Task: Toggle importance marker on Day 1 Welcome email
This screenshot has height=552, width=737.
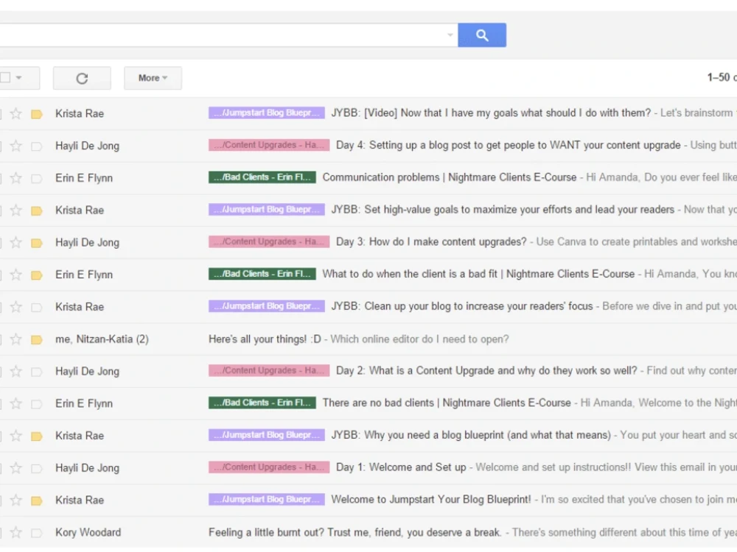Action: coord(37,468)
